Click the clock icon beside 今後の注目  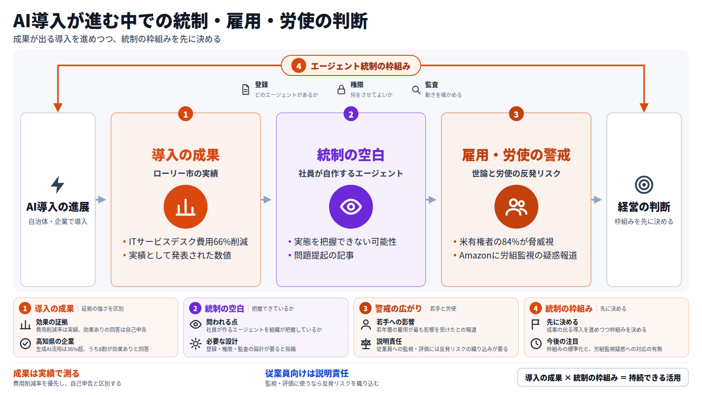click(536, 344)
